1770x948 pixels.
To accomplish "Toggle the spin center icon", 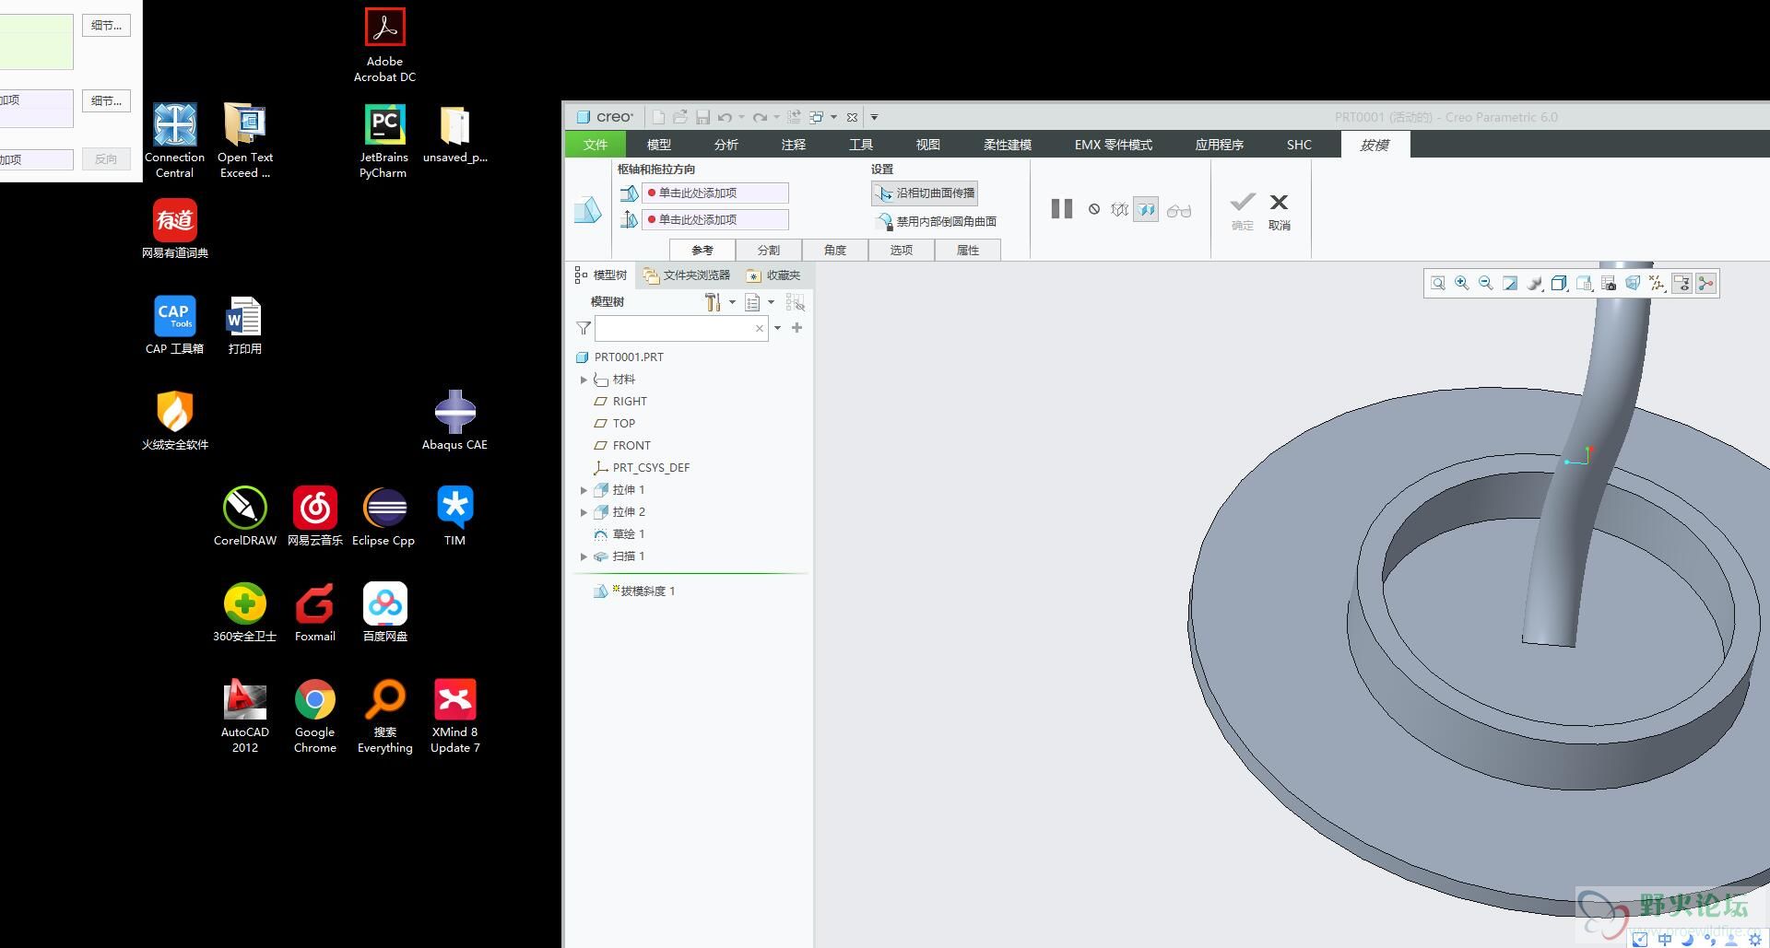I will tap(1706, 284).
